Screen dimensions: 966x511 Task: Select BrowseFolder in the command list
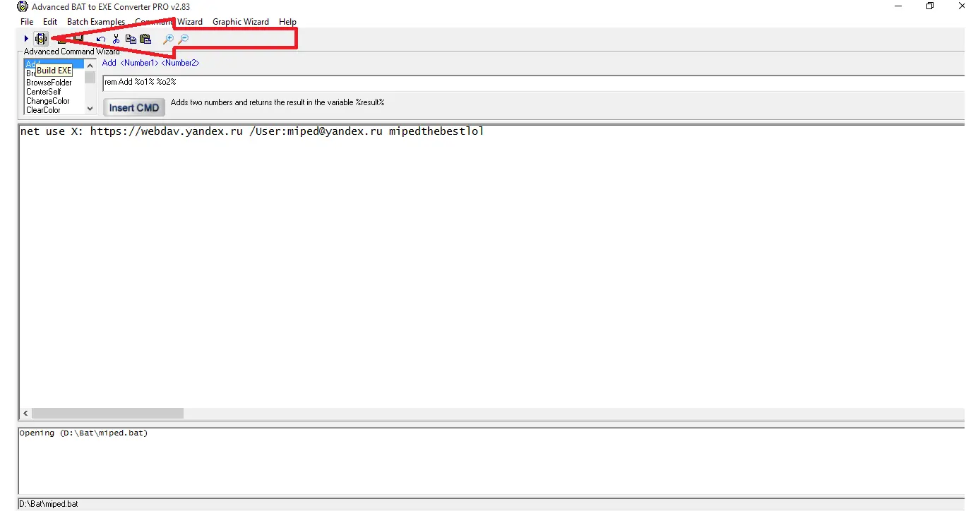[x=49, y=83]
